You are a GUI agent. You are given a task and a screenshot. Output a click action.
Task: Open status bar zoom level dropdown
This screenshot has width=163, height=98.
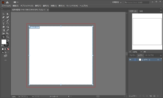click(x=19, y=96)
